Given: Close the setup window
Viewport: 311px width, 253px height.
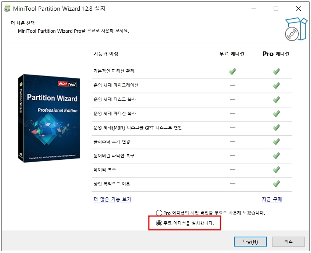Looking at the screenshot, I should click(x=298, y=8).
